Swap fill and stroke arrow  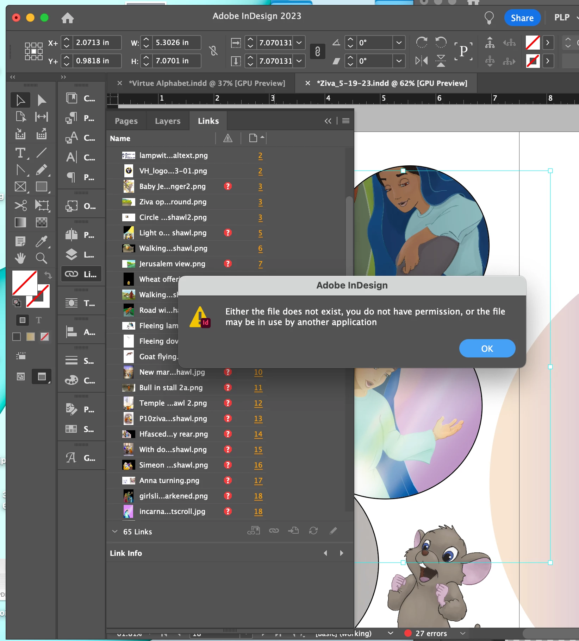pyautogui.click(x=48, y=275)
